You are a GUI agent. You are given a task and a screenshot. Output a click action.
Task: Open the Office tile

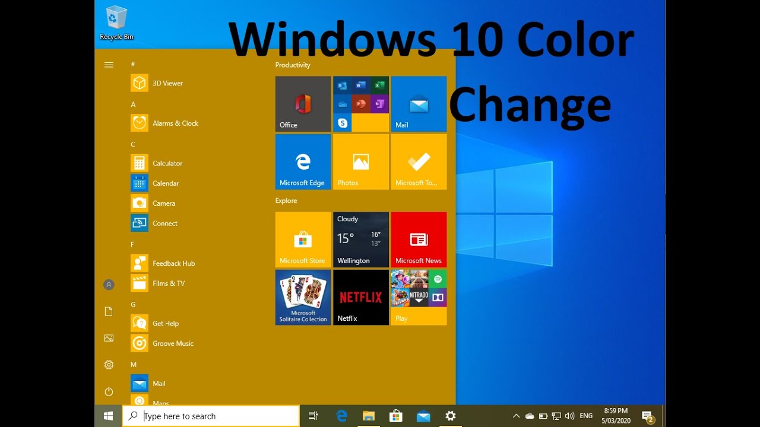pyautogui.click(x=303, y=104)
